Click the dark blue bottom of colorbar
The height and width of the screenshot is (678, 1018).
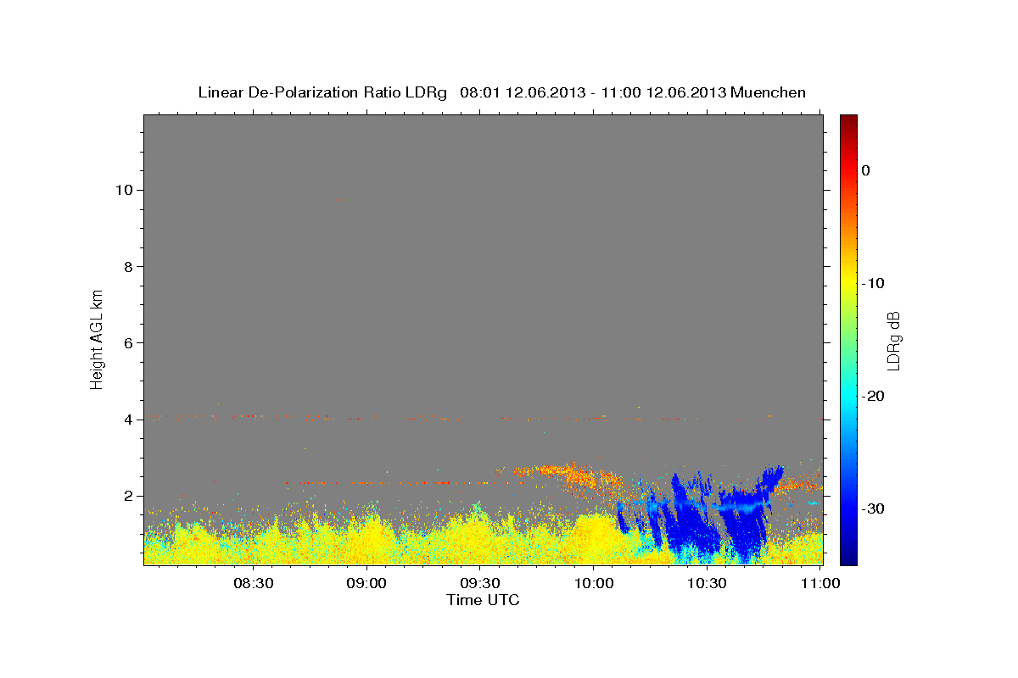(x=848, y=557)
